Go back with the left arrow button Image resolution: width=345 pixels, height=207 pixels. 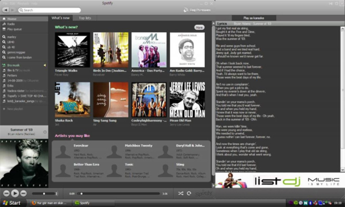[x=6, y=10]
